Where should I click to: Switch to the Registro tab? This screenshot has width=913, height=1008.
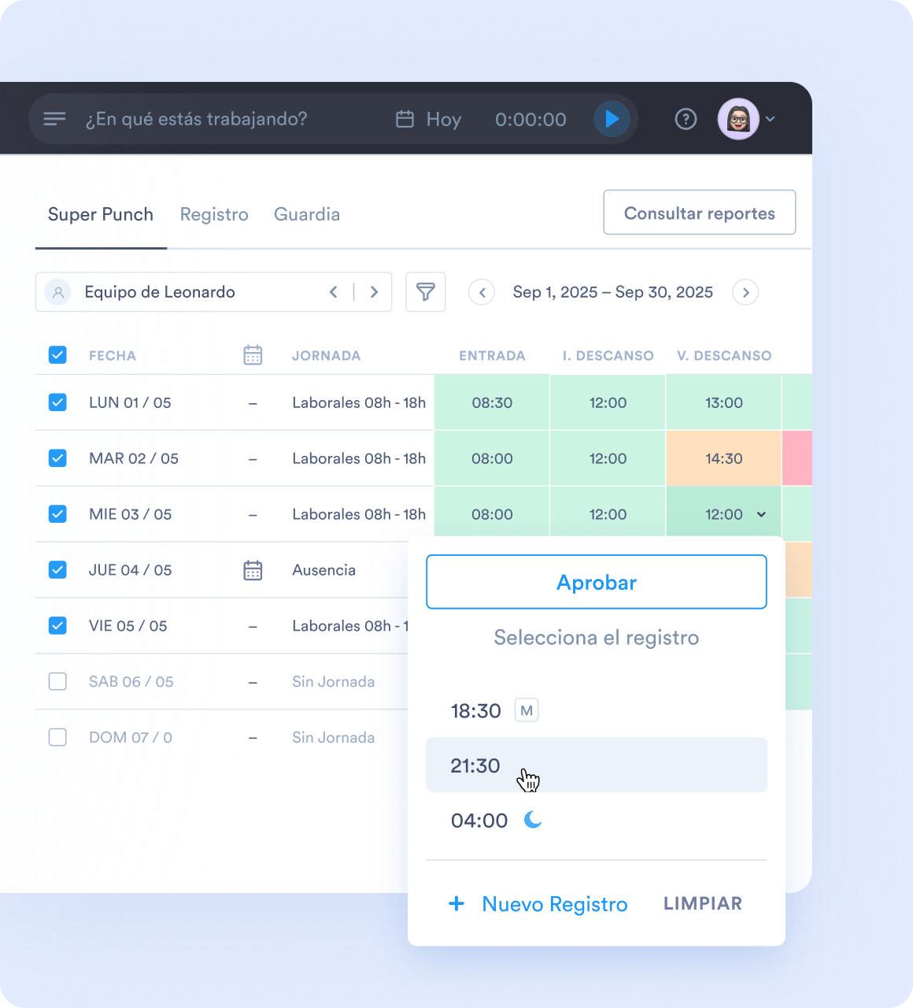(214, 214)
